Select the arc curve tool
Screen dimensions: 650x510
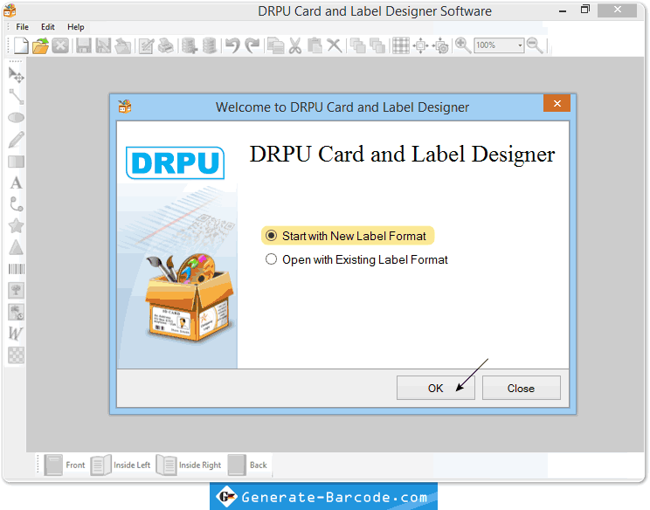(17, 204)
